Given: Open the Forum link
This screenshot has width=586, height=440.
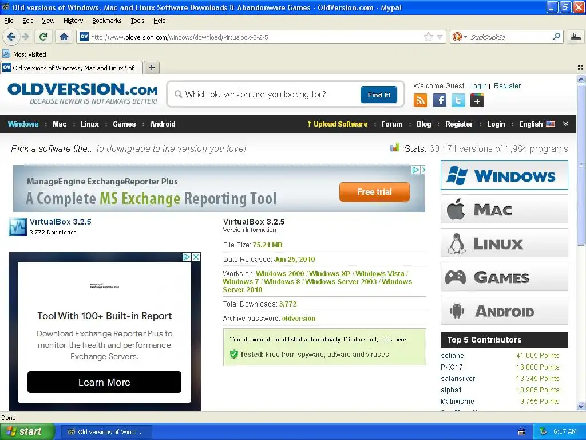Looking at the screenshot, I should pyautogui.click(x=392, y=124).
